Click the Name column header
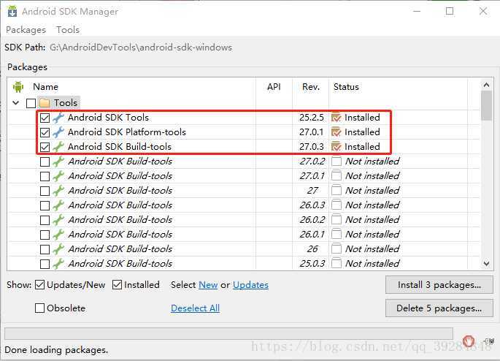This screenshot has height=361, width=500. coord(45,87)
